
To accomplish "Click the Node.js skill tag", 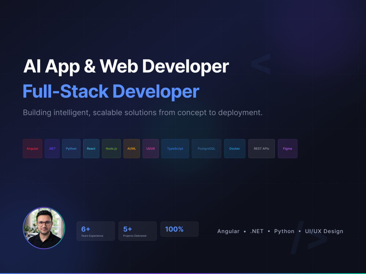I will click(111, 149).
